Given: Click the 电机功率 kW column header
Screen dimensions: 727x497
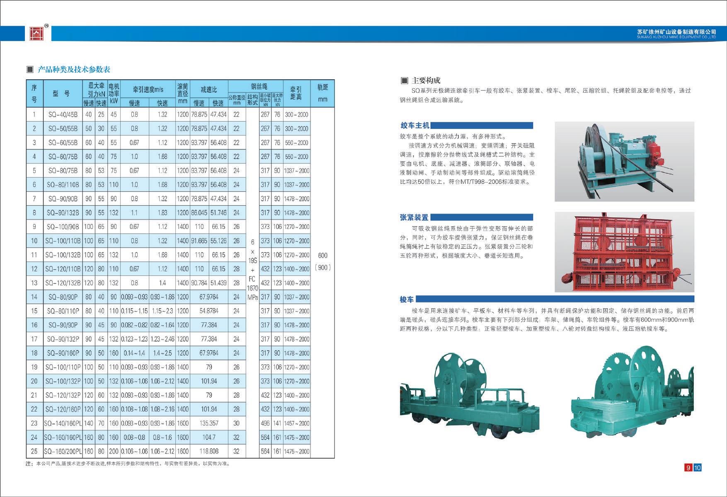Looking at the screenshot, I should click(114, 94).
